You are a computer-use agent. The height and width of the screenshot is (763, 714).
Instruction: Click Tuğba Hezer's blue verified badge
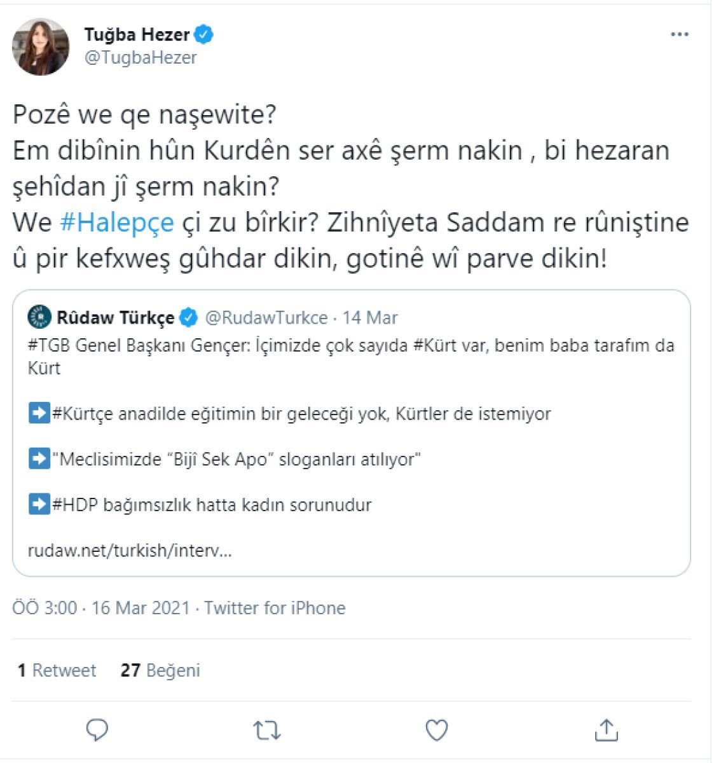point(203,34)
